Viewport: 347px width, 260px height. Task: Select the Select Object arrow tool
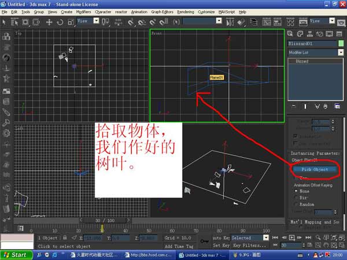(x=4, y=22)
